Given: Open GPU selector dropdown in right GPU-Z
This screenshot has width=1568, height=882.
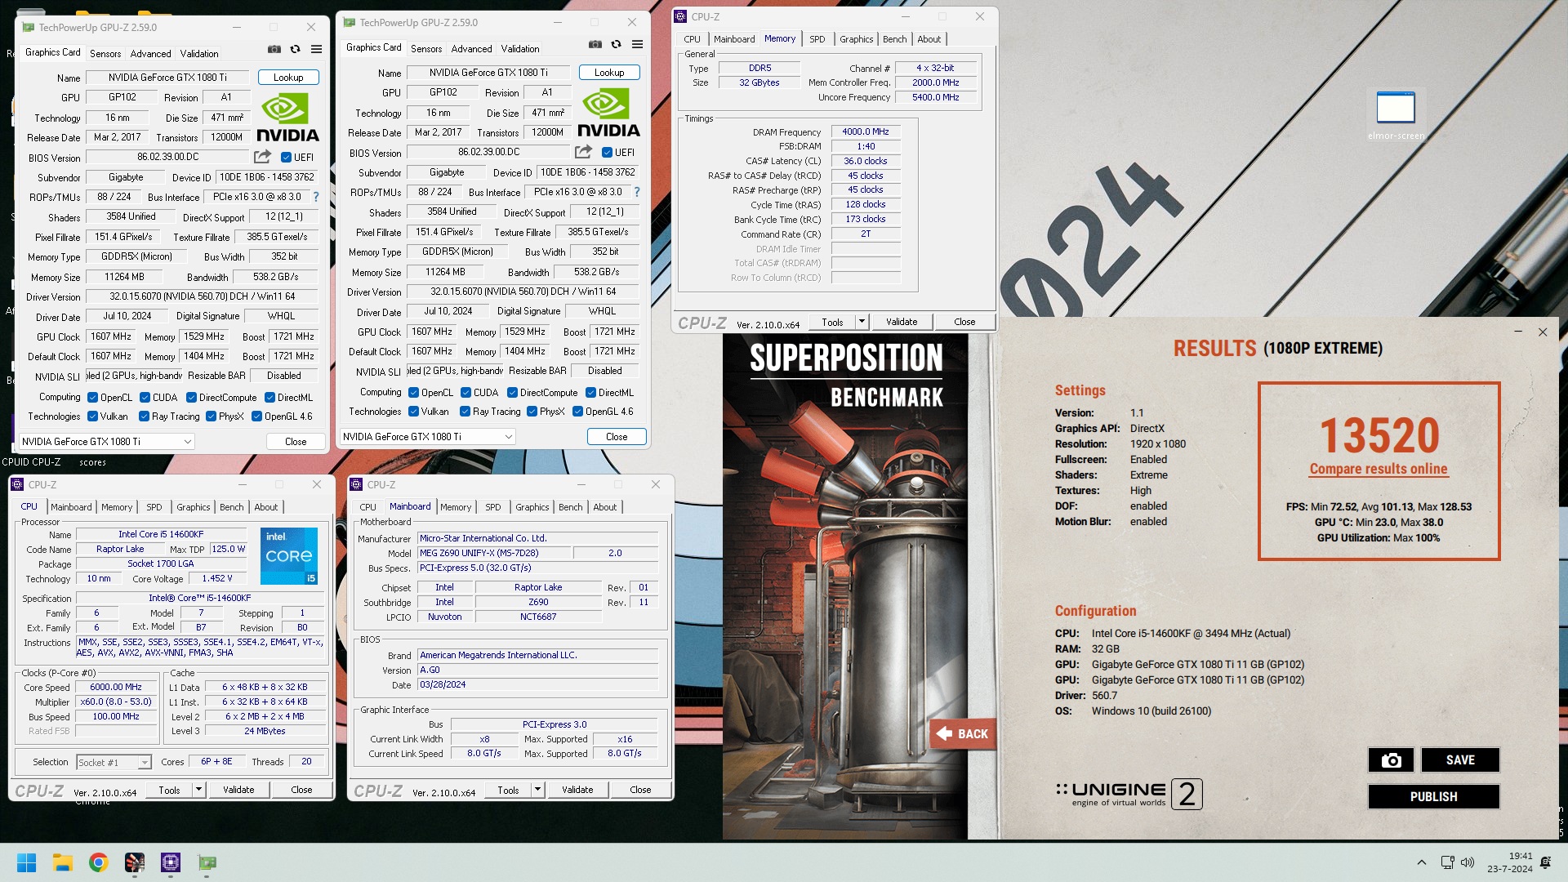Looking at the screenshot, I should (427, 437).
